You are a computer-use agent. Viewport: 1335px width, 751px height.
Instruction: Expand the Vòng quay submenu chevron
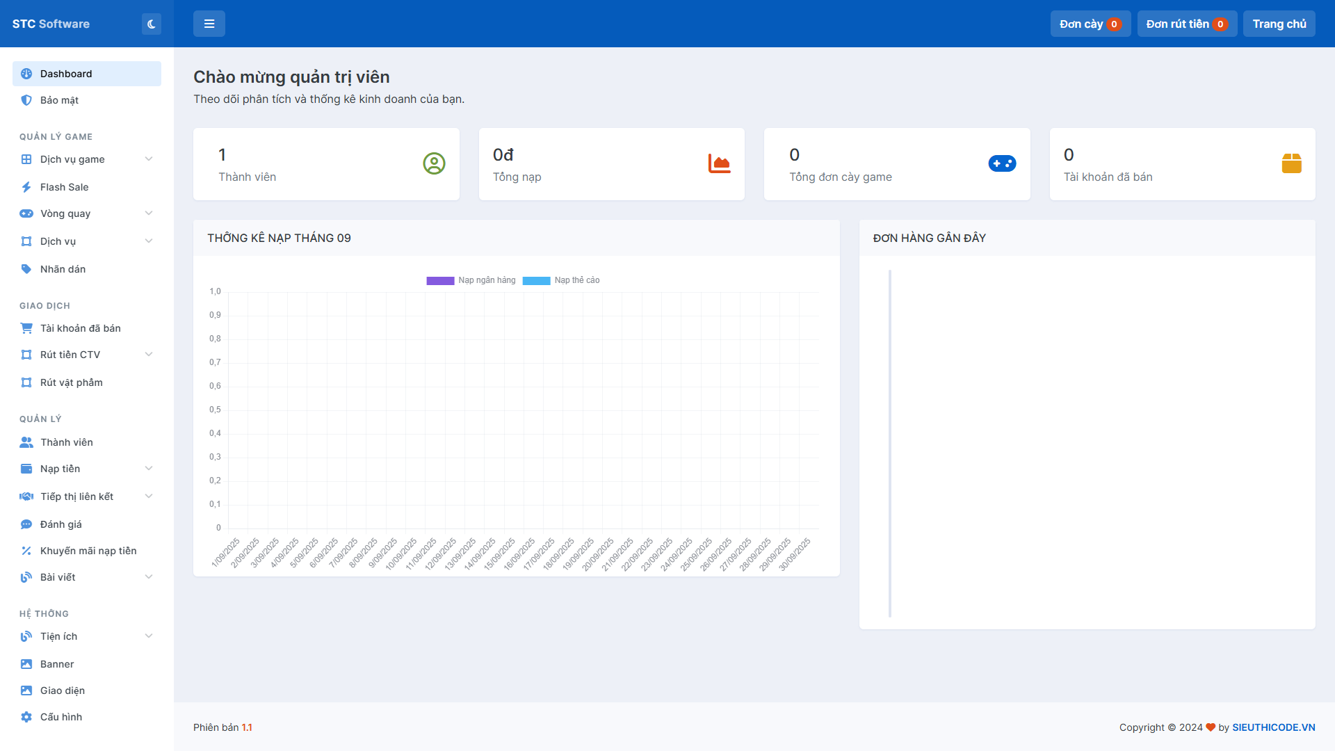pos(148,213)
